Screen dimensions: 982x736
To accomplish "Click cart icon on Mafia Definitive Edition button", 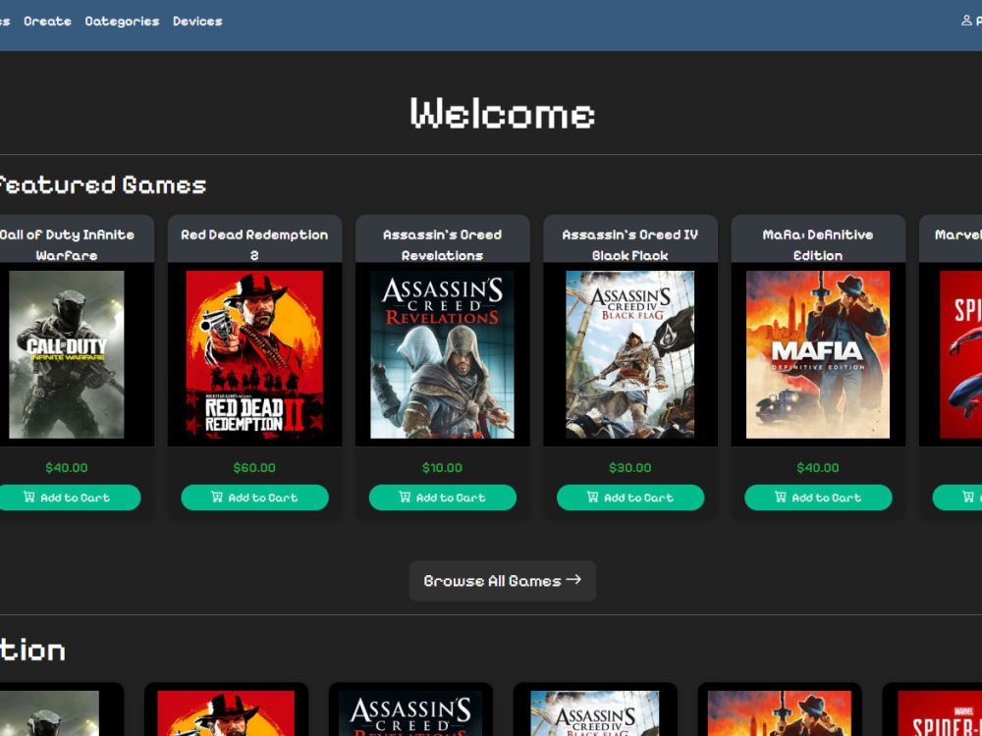I will pyautogui.click(x=781, y=497).
